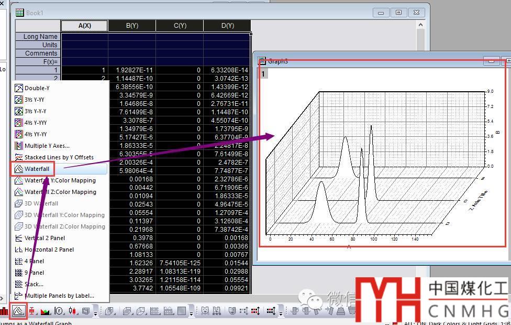Click the polar plot toolbar icon

(59, 311)
